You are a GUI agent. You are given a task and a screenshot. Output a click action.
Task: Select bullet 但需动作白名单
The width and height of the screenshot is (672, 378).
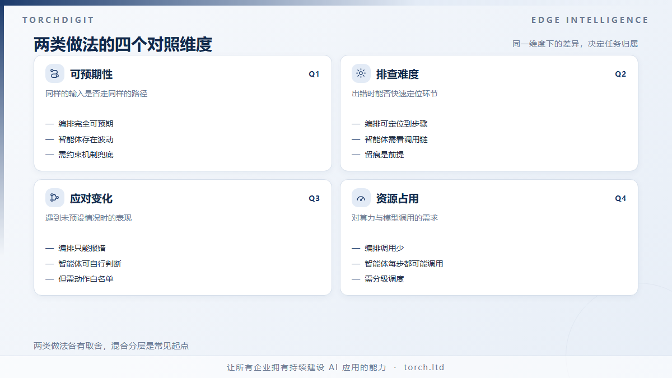pyautogui.click(x=86, y=279)
